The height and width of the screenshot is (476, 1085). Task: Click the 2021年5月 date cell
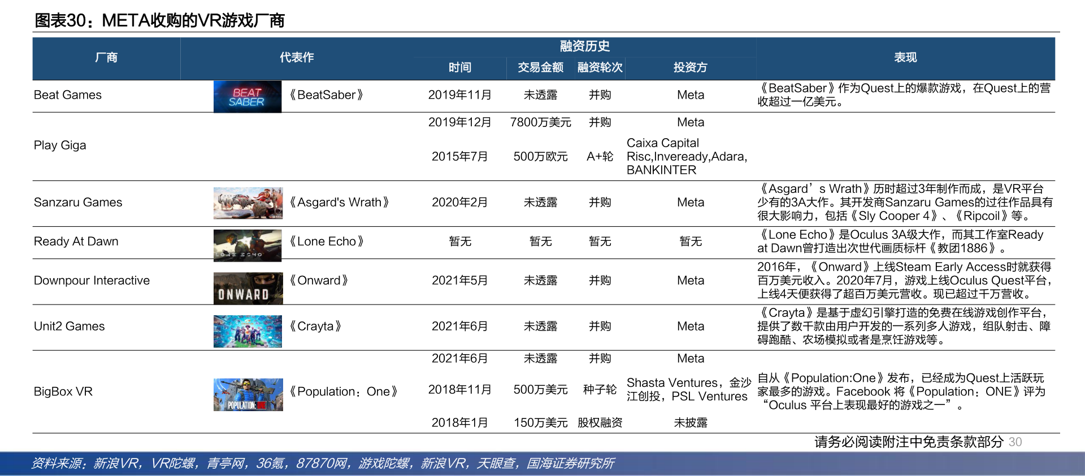(x=460, y=280)
